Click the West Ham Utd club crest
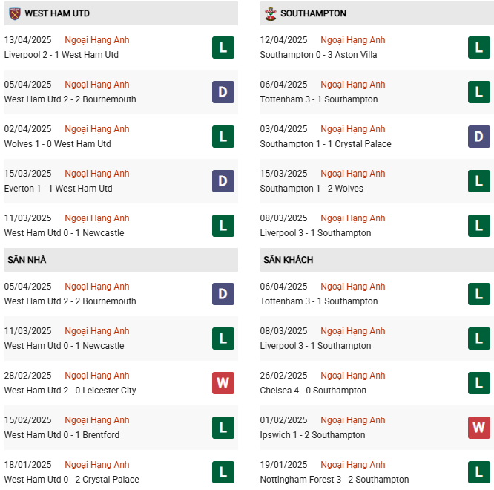 tap(14, 13)
